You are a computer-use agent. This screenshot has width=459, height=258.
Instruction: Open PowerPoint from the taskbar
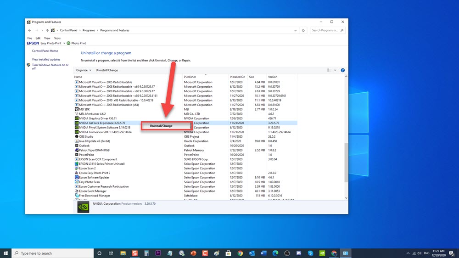[x=193, y=253]
